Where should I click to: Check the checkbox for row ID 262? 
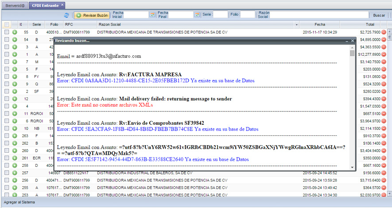[x=7, y=143]
